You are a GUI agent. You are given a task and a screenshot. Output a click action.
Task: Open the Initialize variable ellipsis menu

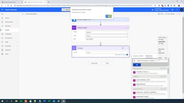coord(127,28)
